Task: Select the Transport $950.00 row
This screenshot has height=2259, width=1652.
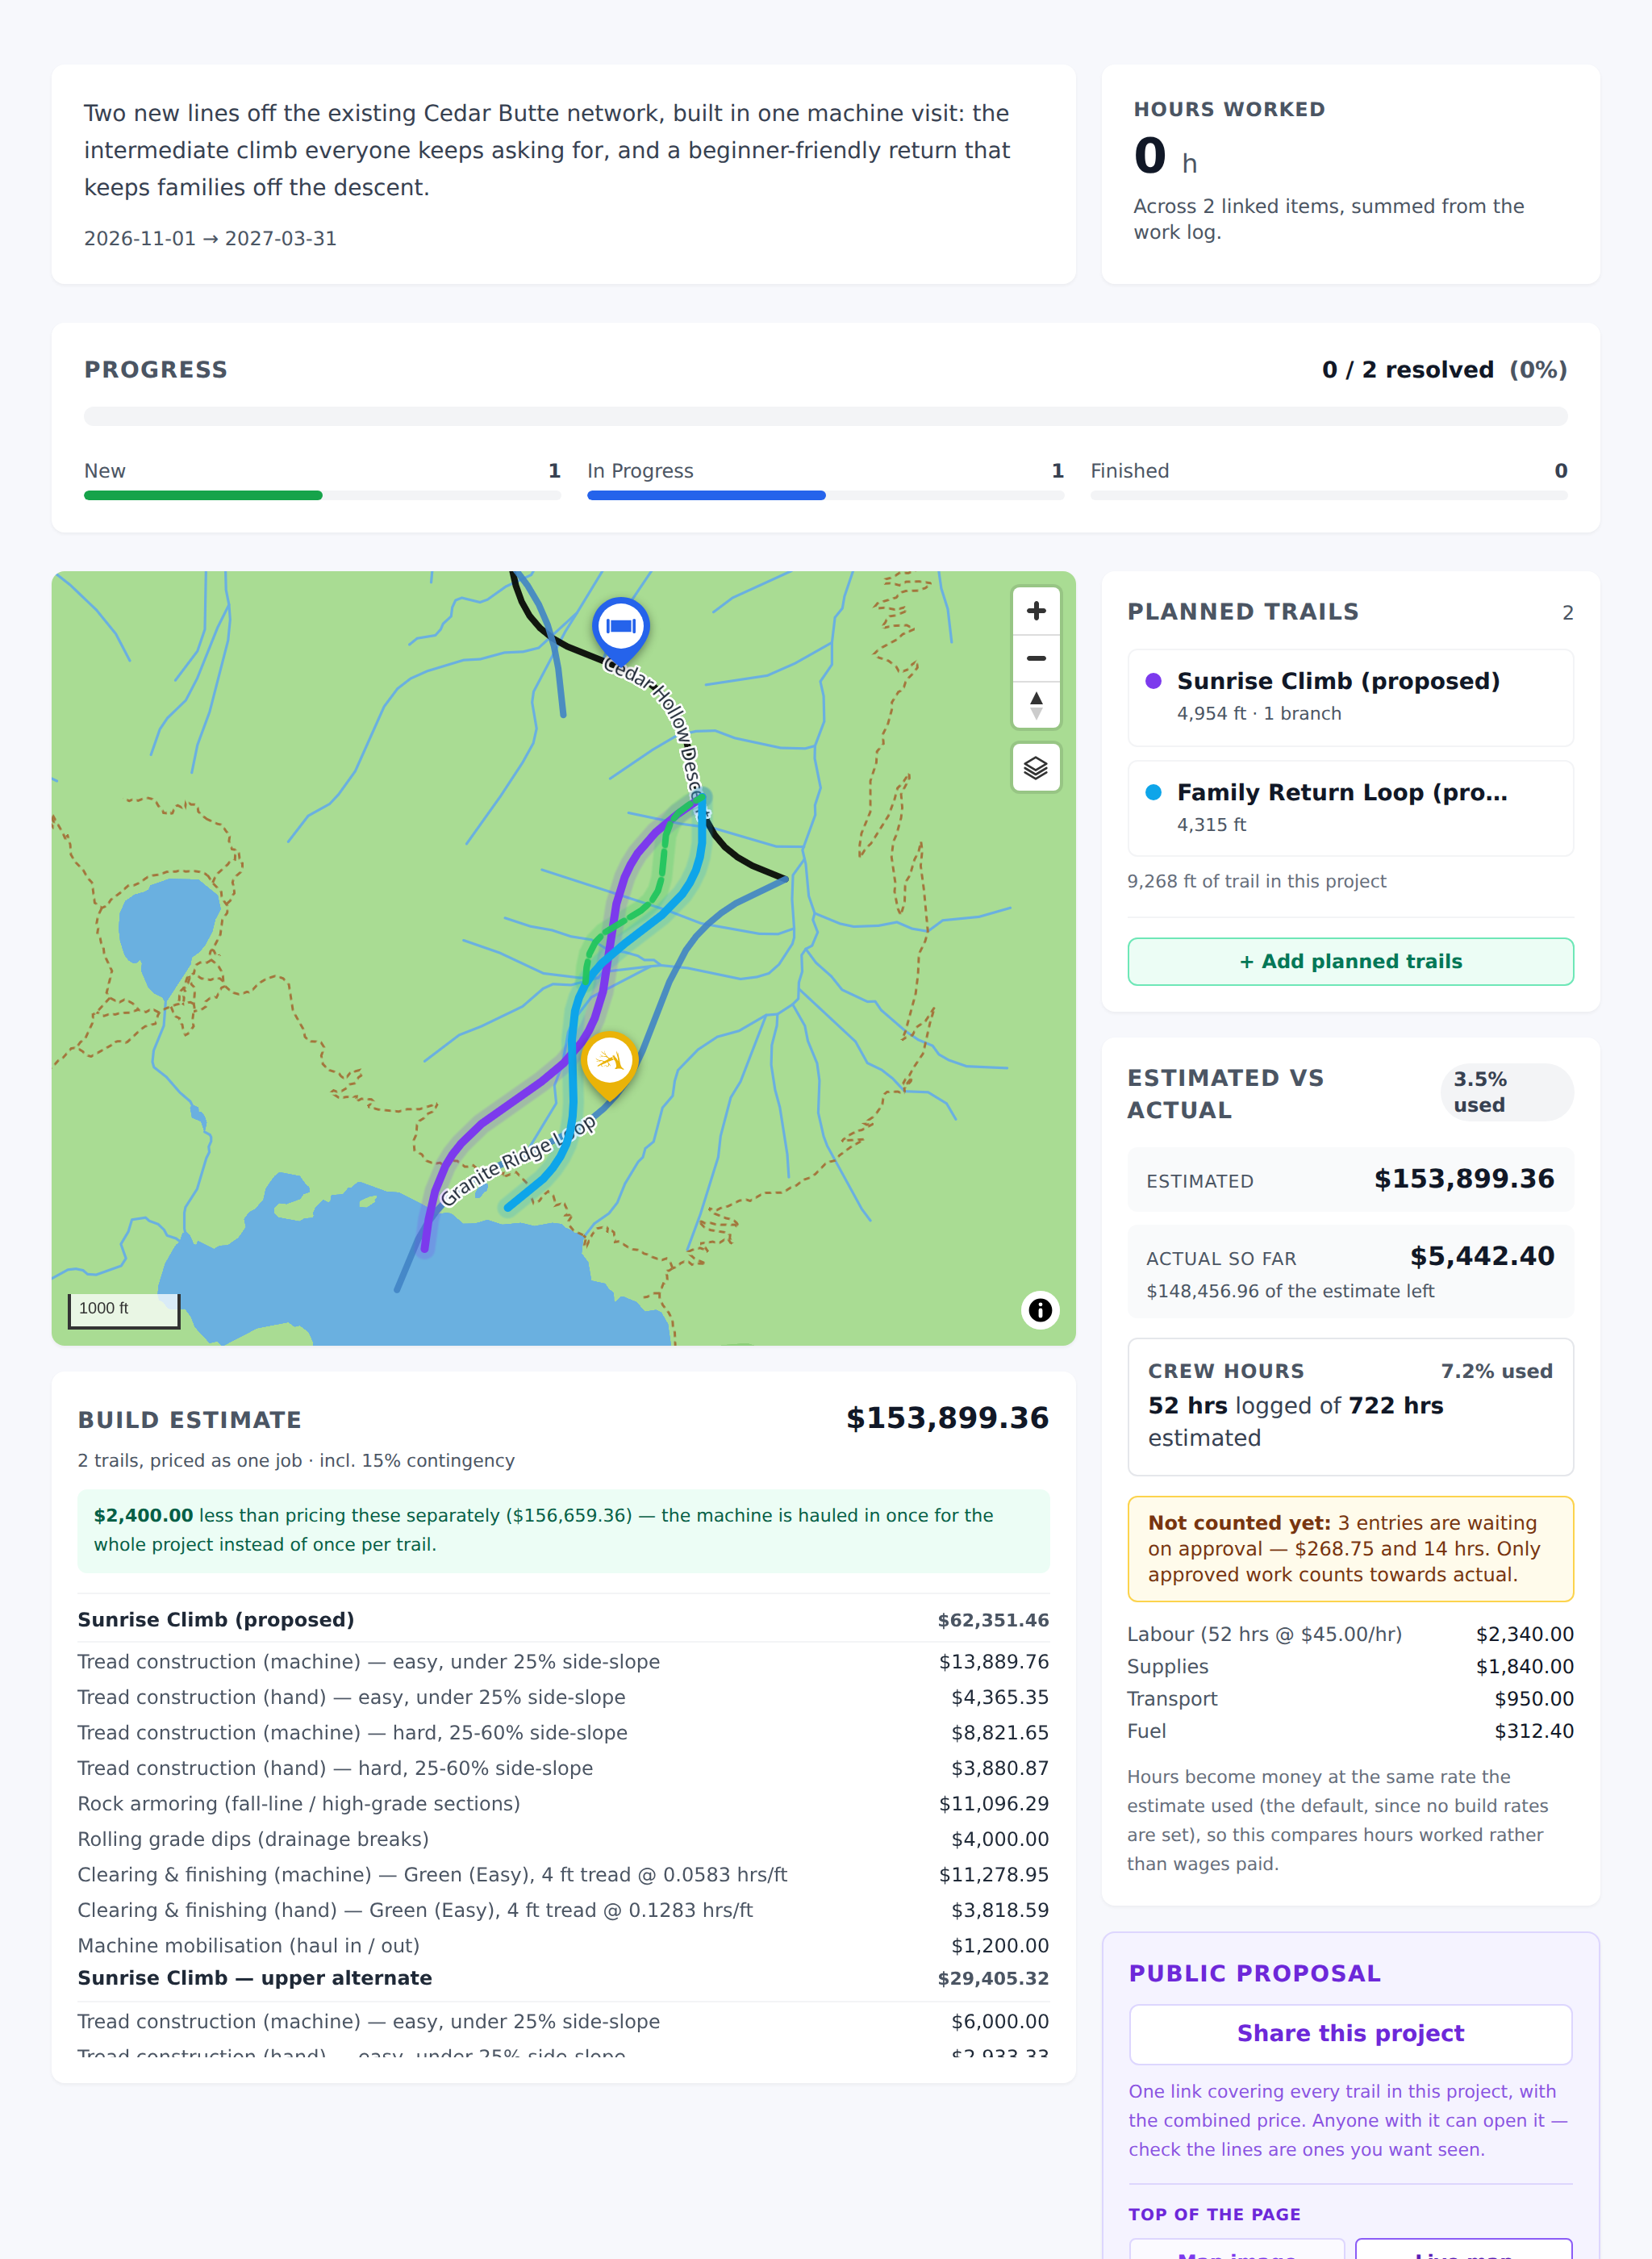Action: 1350,1699
